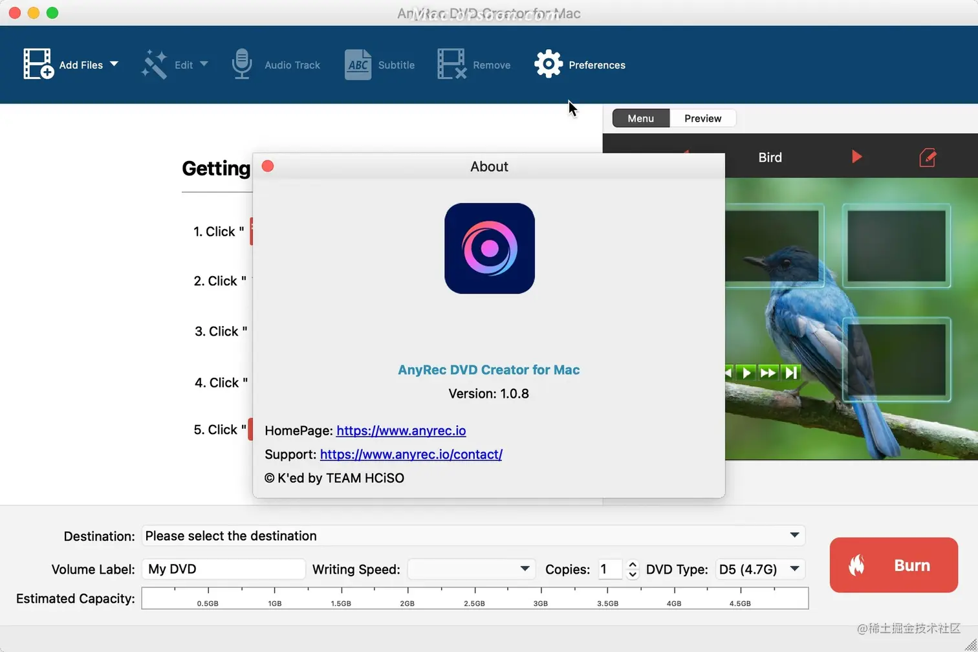
Task: Increase copies with stepper up arrow
Action: pos(633,564)
